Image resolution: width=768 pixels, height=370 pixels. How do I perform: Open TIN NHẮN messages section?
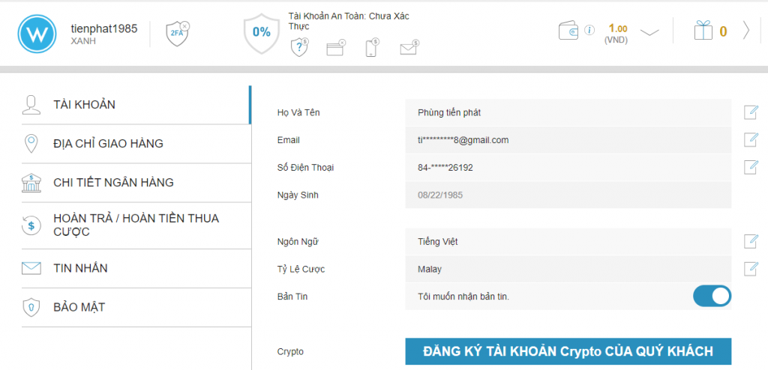(136, 268)
